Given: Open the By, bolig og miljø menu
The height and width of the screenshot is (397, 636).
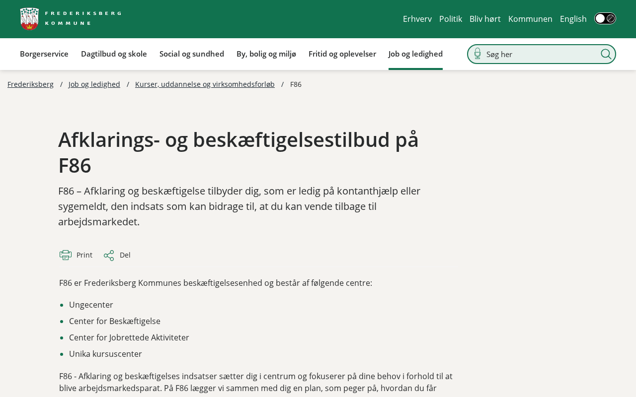Looking at the screenshot, I should pyautogui.click(x=266, y=54).
